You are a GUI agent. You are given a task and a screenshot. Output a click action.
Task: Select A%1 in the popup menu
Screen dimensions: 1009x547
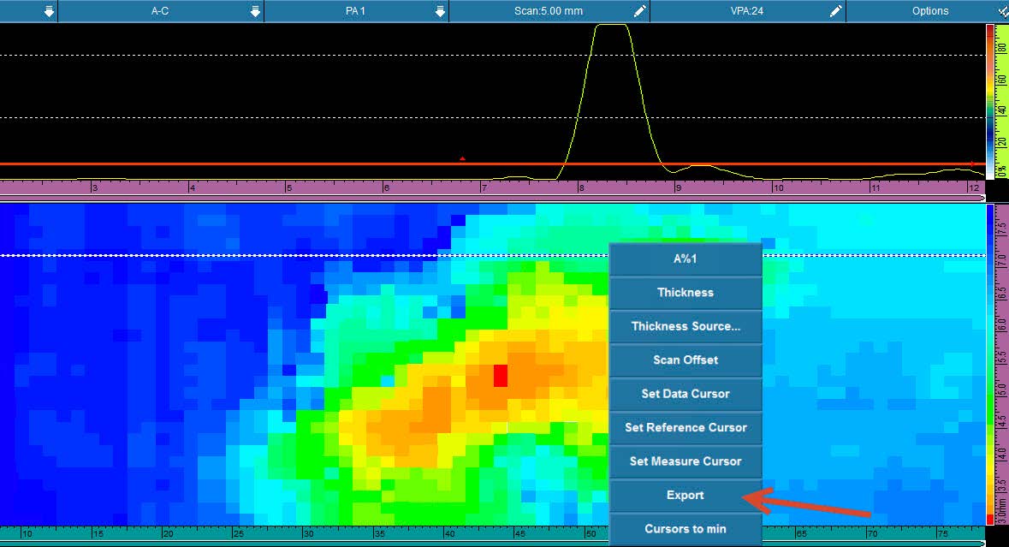click(685, 259)
